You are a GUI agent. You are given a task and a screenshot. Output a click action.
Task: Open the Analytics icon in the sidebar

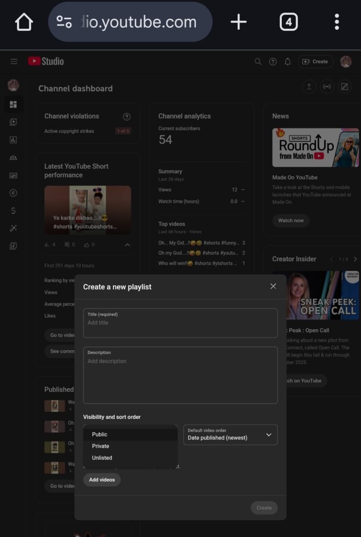pos(13,139)
